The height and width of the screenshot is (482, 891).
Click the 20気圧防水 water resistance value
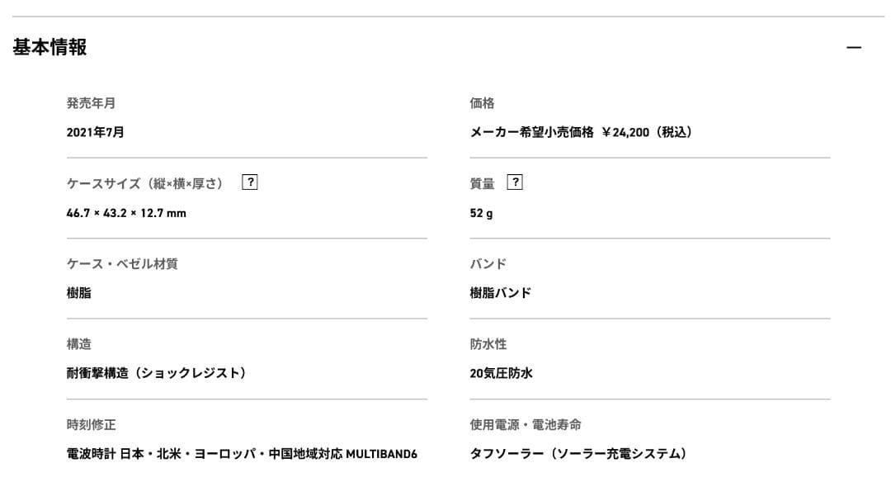pos(500,373)
